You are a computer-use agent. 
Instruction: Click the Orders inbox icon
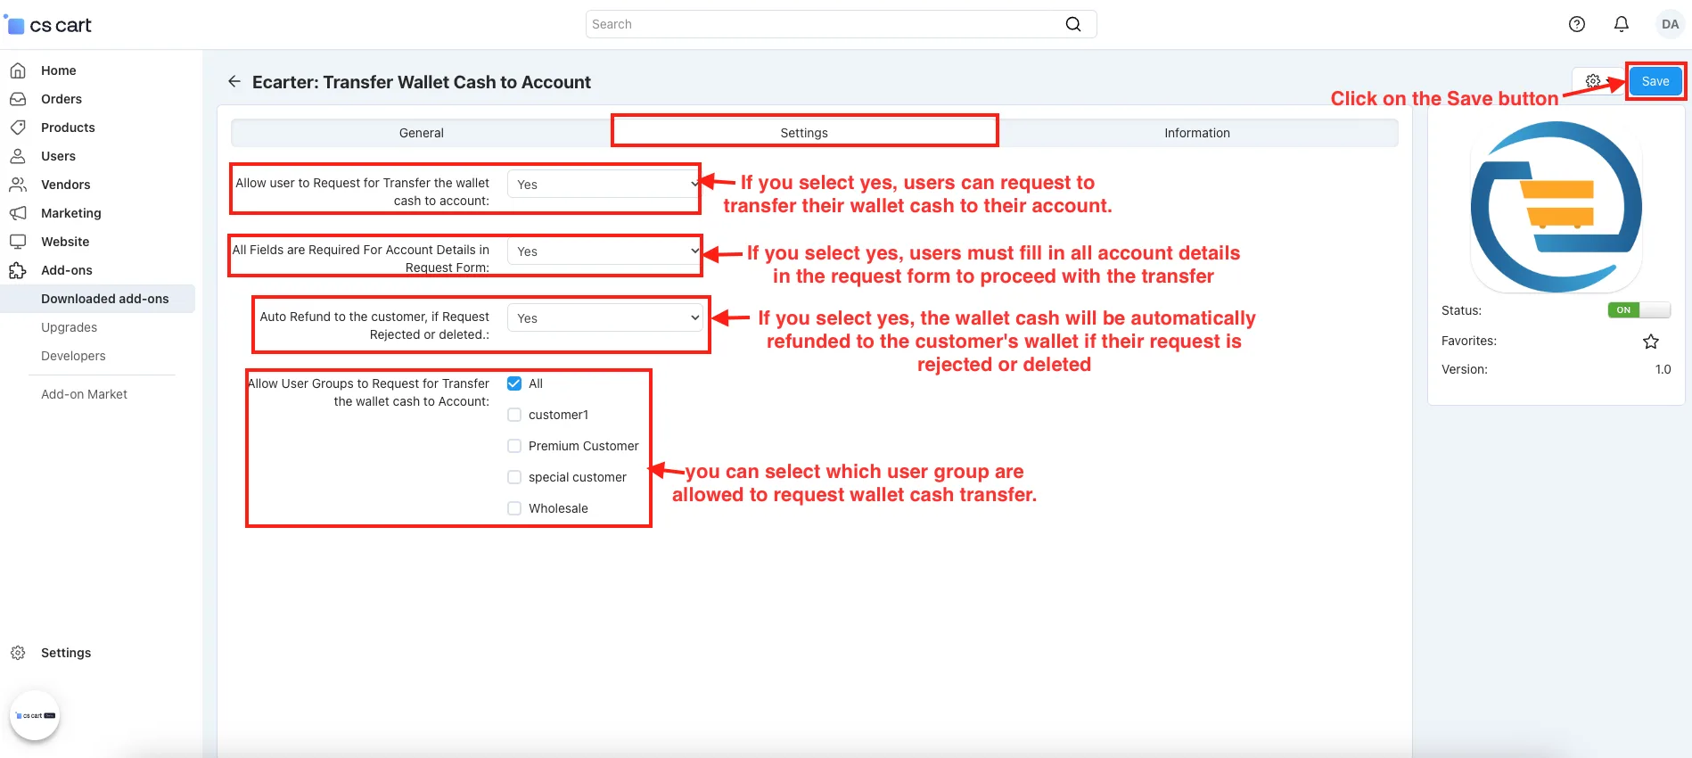18,99
